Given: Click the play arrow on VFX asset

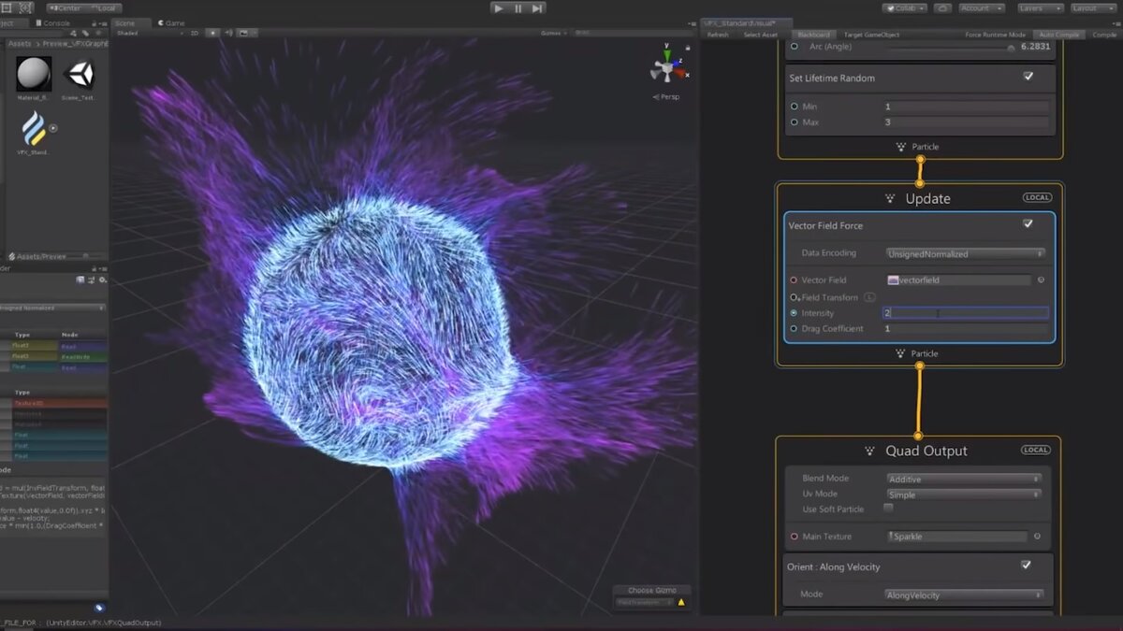Looking at the screenshot, I should [53, 128].
